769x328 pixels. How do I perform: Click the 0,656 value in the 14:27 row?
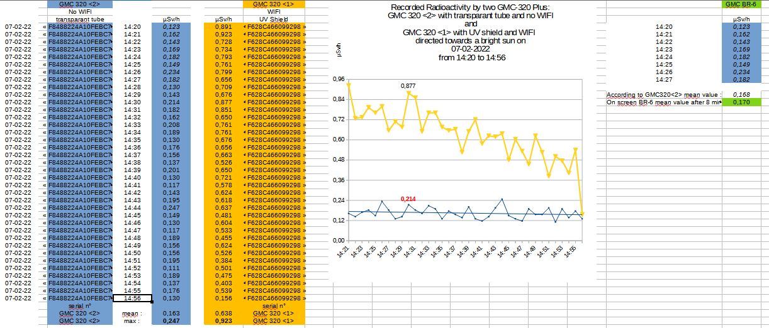pos(225,80)
